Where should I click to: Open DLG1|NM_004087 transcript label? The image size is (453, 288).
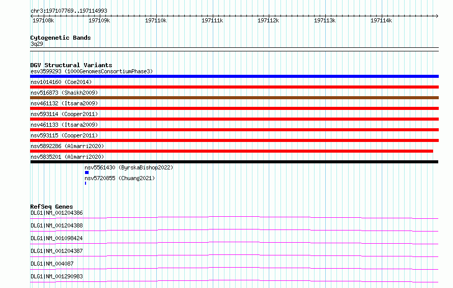tap(52, 264)
